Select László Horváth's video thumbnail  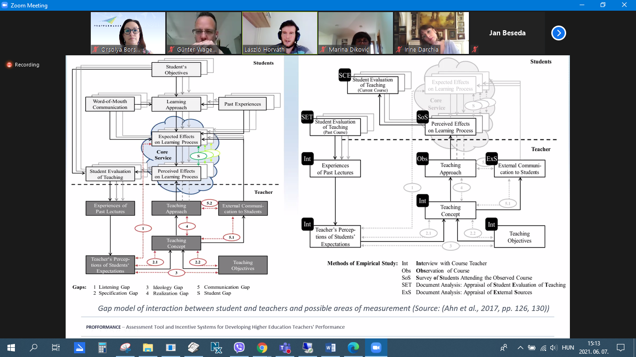click(x=279, y=33)
